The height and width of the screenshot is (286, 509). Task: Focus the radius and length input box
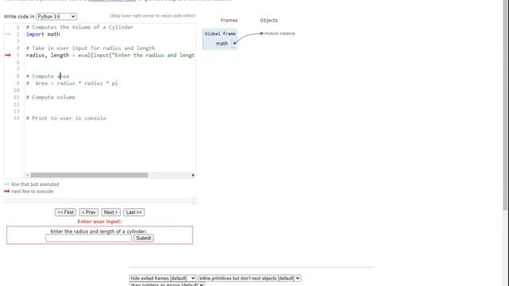click(x=88, y=238)
